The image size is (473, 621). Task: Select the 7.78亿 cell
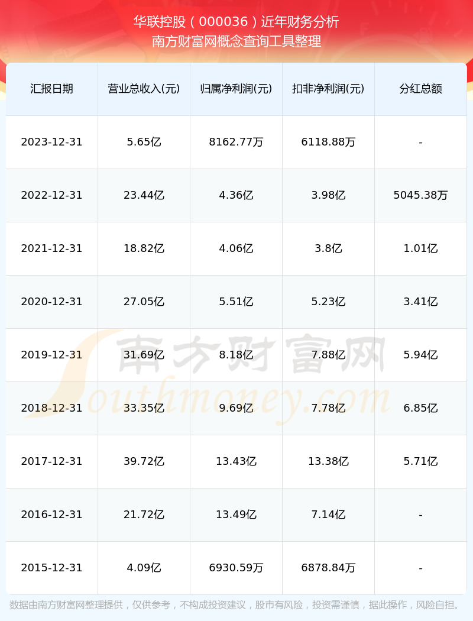click(x=329, y=408)
